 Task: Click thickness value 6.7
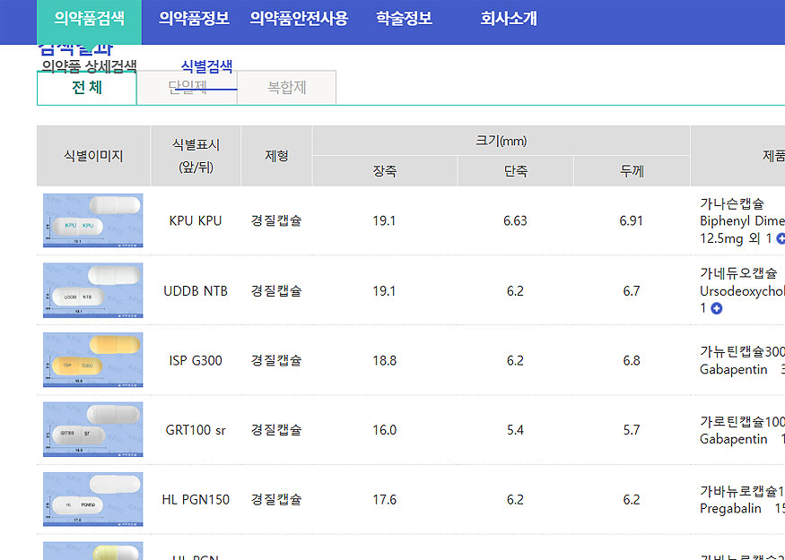632,290
